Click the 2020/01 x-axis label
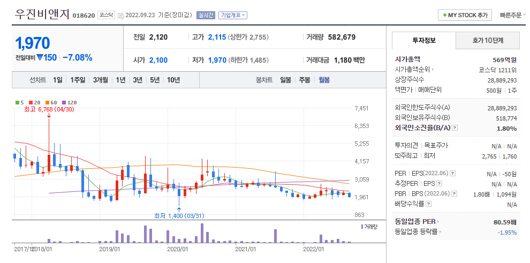 point(178,249)
